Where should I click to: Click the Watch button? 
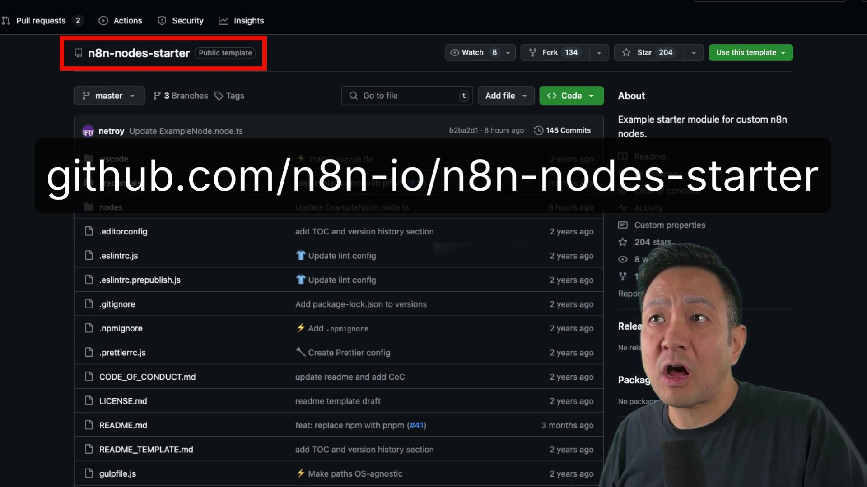[473, 52]
